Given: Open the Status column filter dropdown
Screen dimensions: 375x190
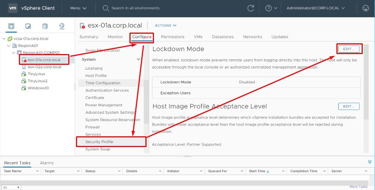Looking at the screenshot, I should point(119,171).
